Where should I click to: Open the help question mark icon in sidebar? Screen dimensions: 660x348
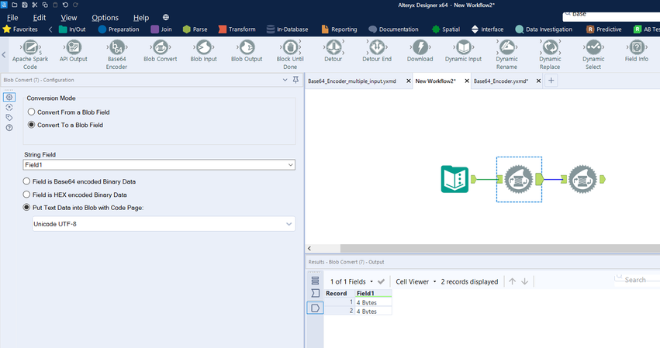tap(9, 128)
